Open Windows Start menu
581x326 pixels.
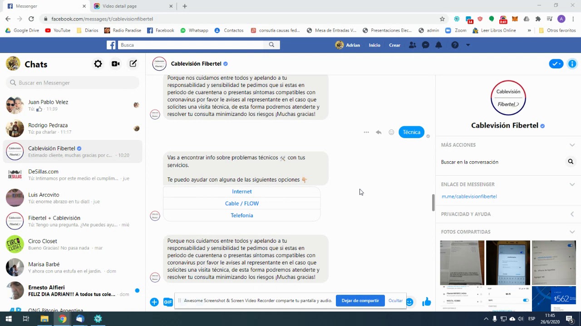(x=8, y=319)
